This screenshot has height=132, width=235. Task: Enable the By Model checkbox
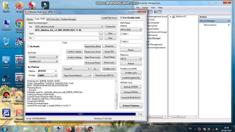tap(29, 47)
